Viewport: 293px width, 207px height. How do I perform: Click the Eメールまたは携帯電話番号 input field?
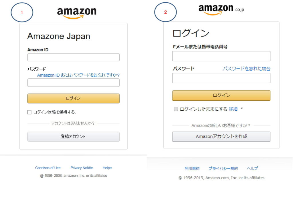[221, 56]
